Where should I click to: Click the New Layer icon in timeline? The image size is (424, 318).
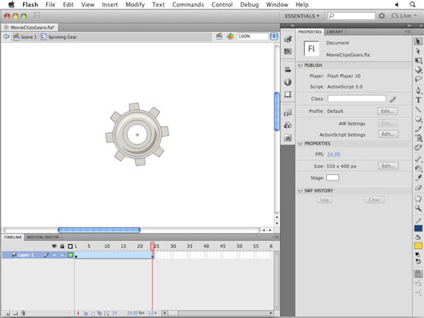pyautogui.click(x=8, y=313)
